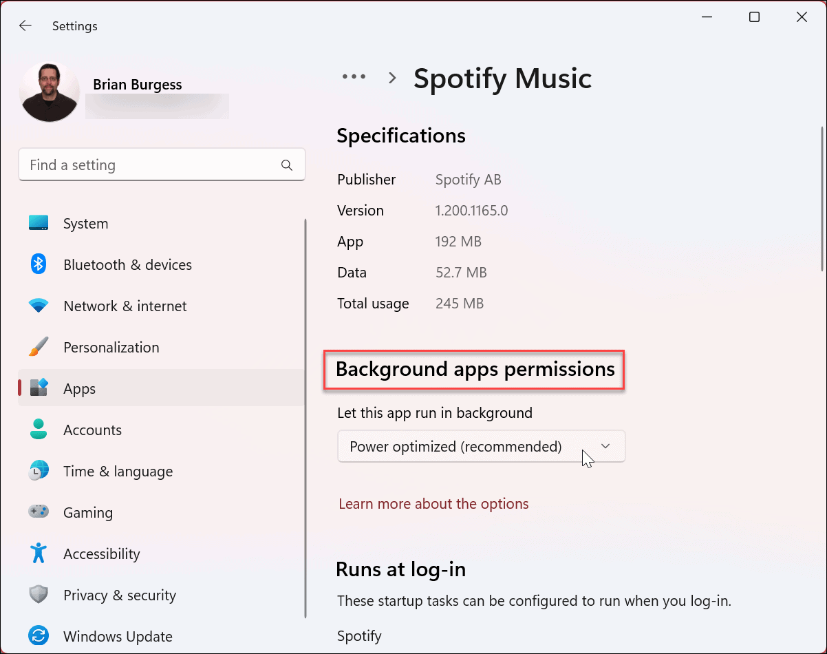Click the 52.7 MB data value
827x654 pixels.
click(461, 273)
